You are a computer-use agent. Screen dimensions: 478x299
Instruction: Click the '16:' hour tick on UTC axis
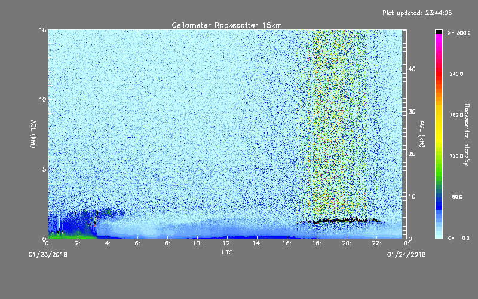(x=287, y=243)
